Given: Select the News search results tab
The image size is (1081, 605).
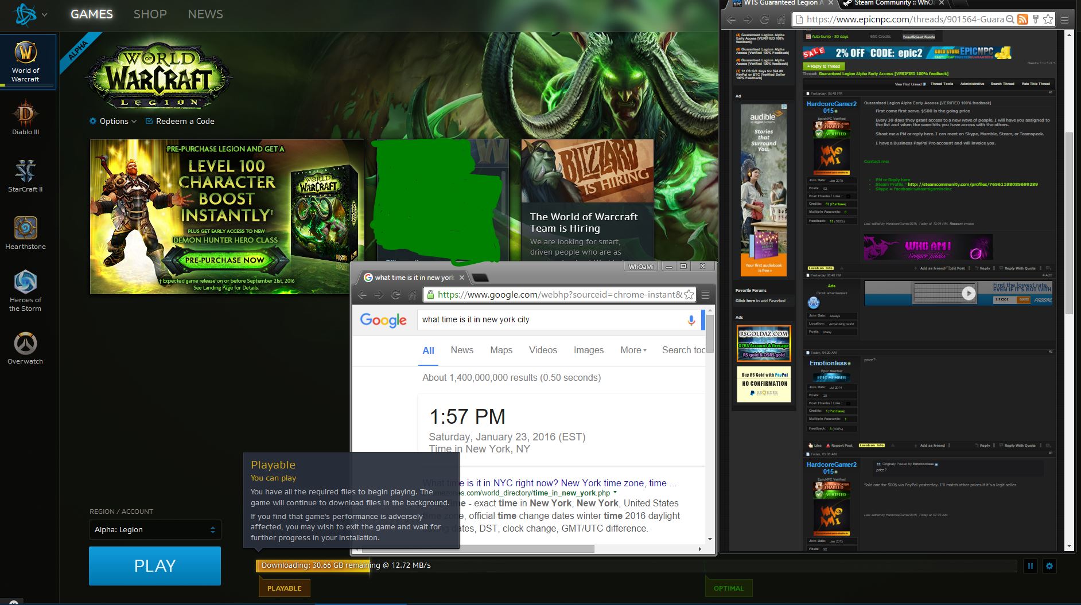Looking at the screenshot, I should point(462,350).
